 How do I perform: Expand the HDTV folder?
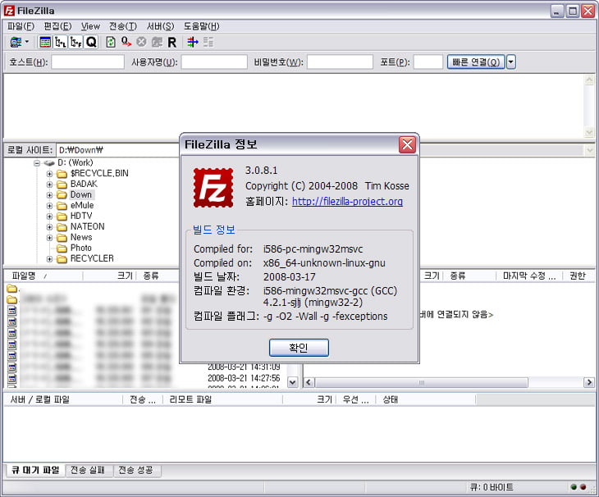pos(49,217)
